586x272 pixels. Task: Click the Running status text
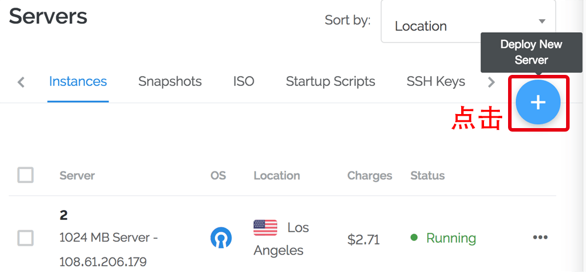451,238
